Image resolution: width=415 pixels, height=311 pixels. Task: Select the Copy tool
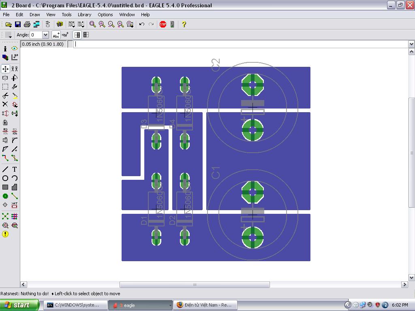(x=15, y=69)
